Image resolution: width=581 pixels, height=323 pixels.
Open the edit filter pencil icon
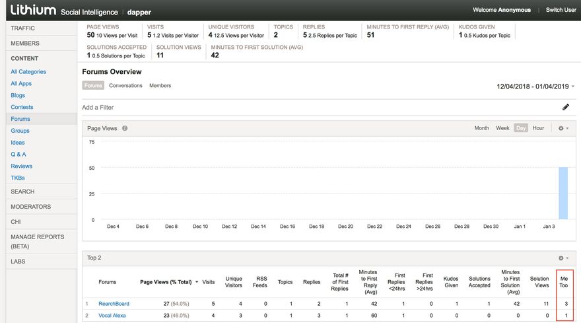[x=565, y=107]
